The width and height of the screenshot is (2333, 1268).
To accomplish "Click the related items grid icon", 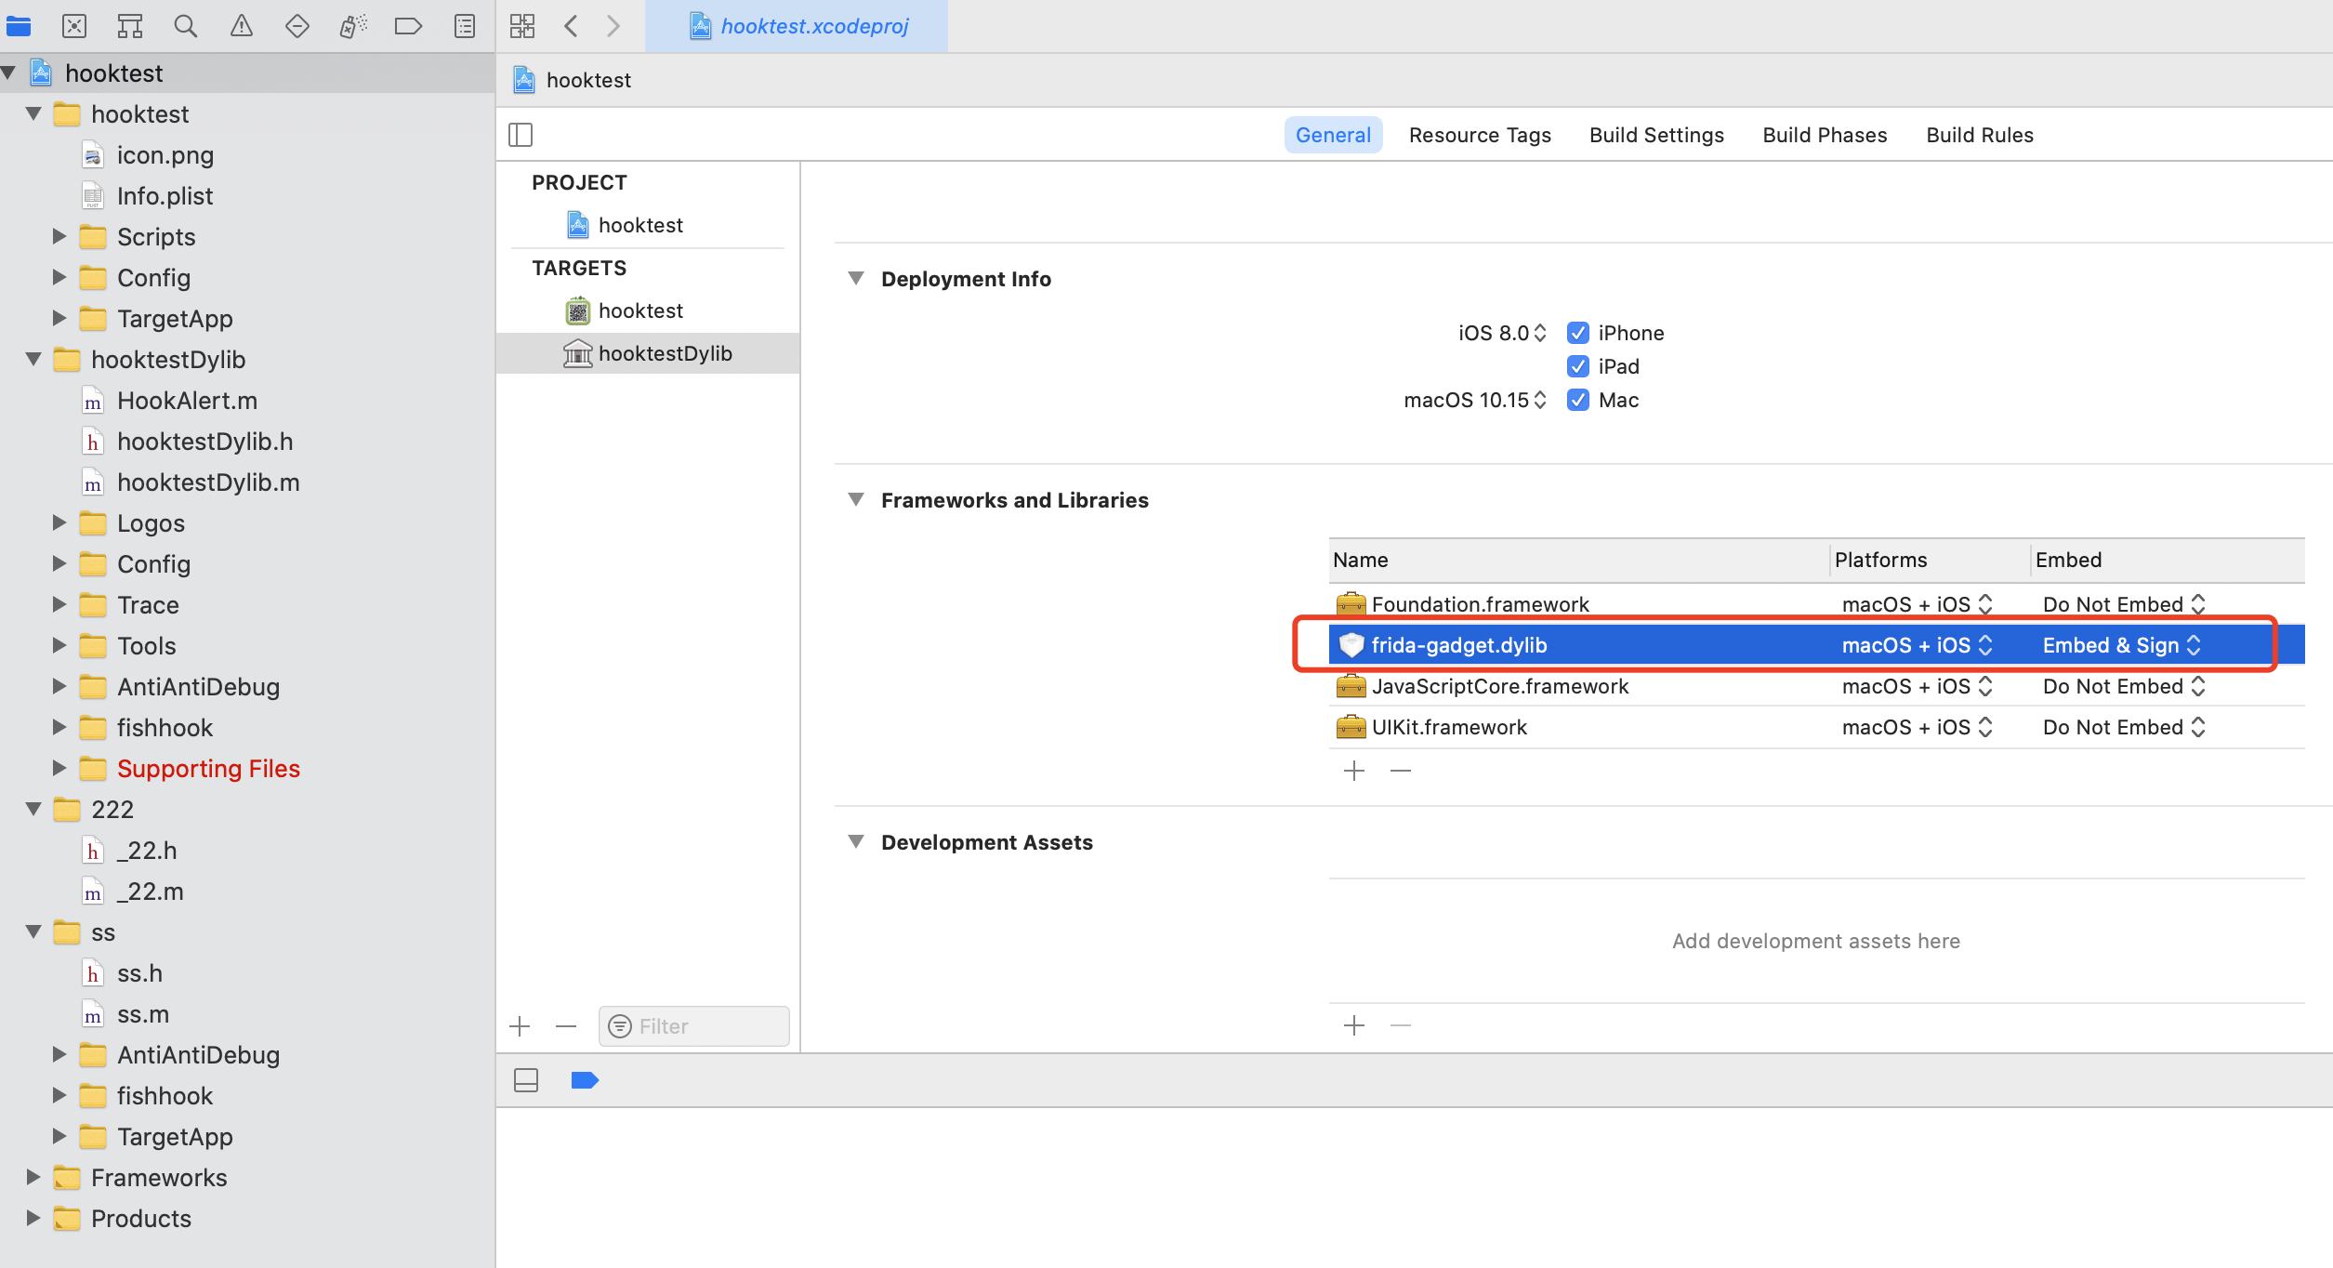I will coord(522,26).
